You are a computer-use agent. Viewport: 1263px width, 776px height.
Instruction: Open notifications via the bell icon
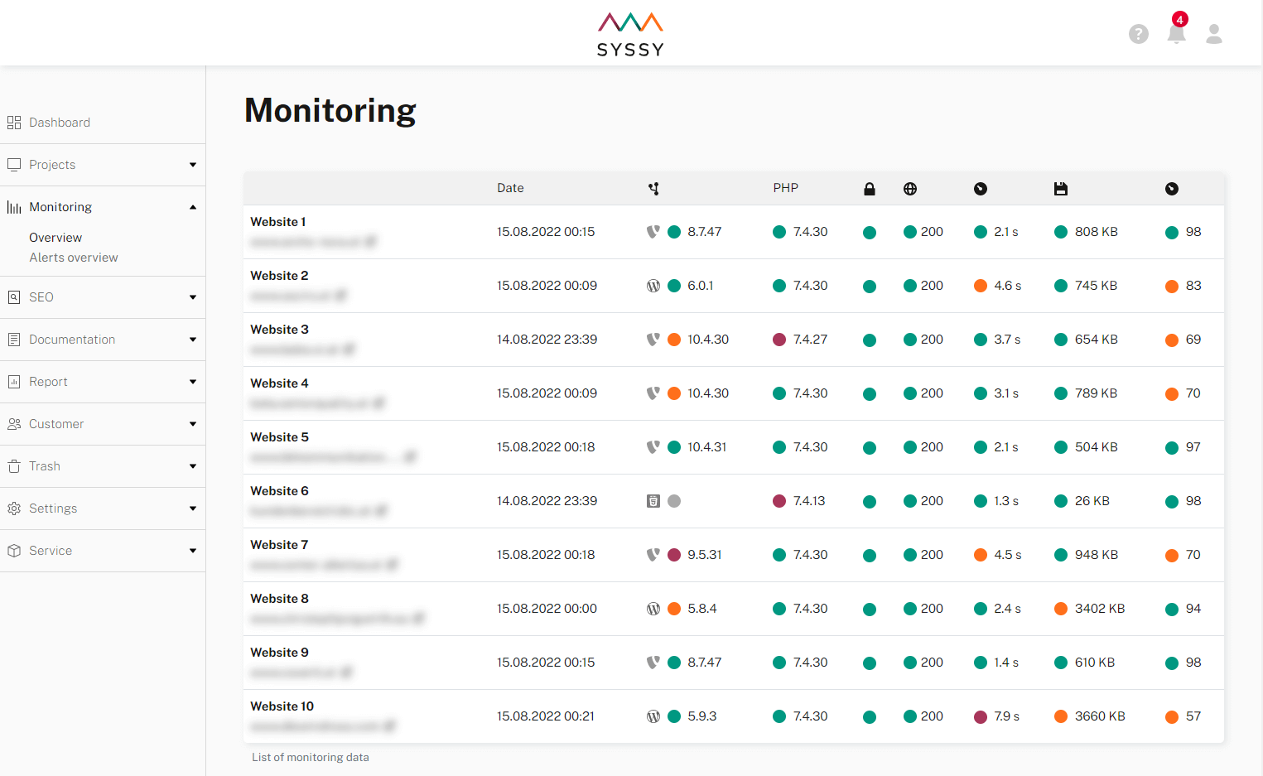pos(1176,36)
